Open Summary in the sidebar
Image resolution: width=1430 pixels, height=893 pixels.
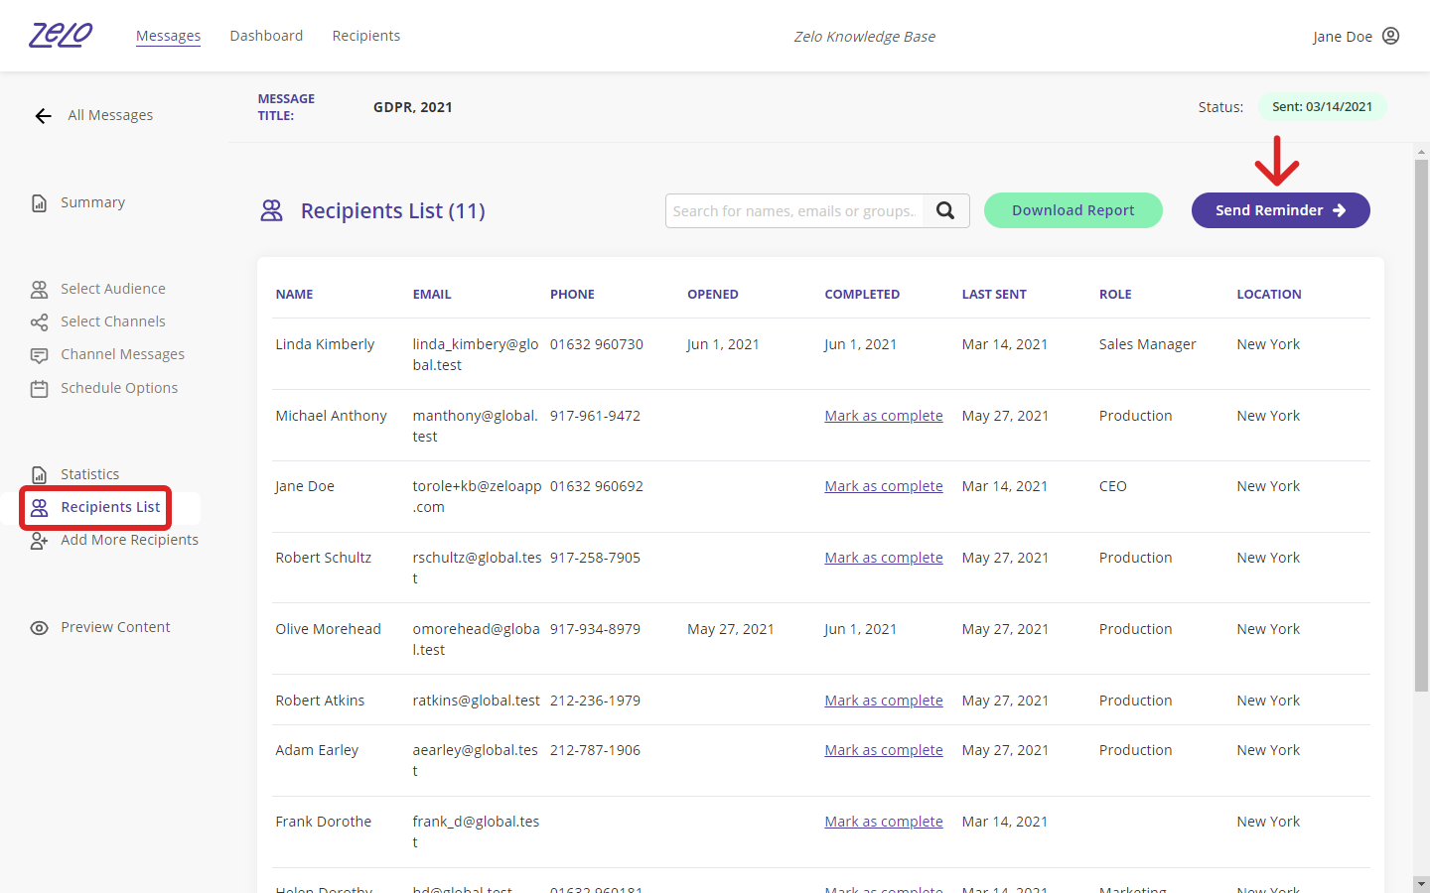tap(92, 202)
